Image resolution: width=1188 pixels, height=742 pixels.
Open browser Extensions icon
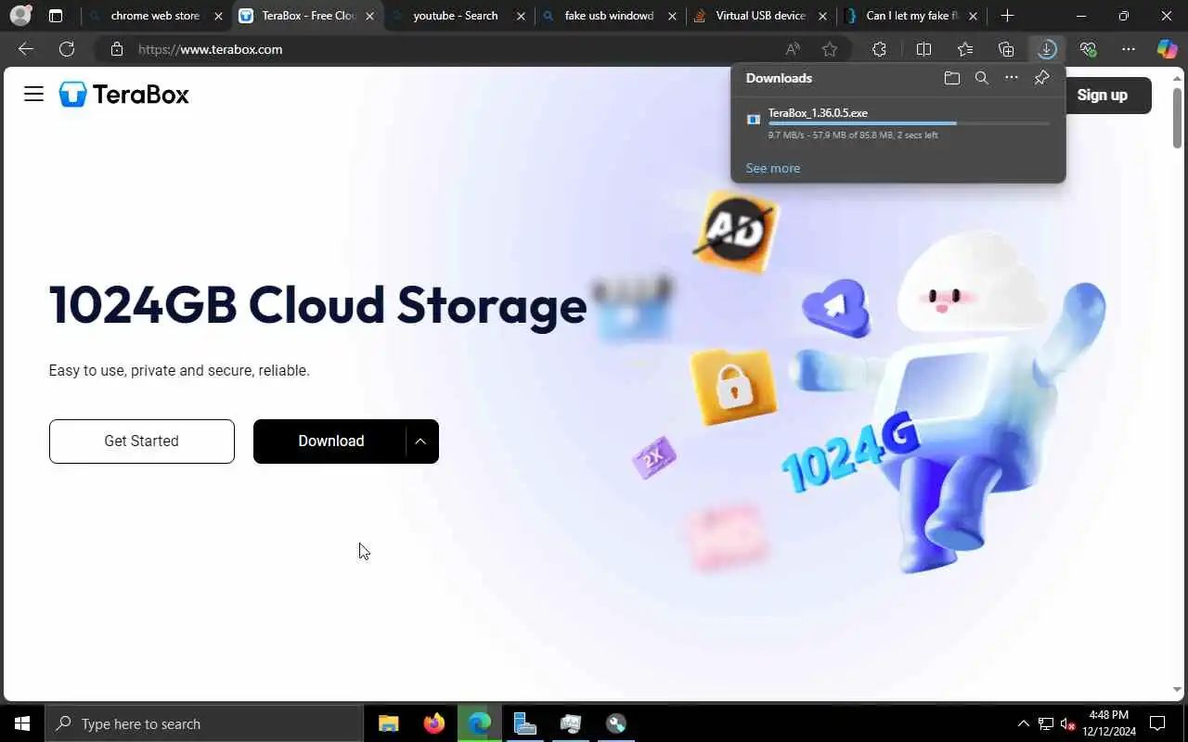(x=879, y=49)
